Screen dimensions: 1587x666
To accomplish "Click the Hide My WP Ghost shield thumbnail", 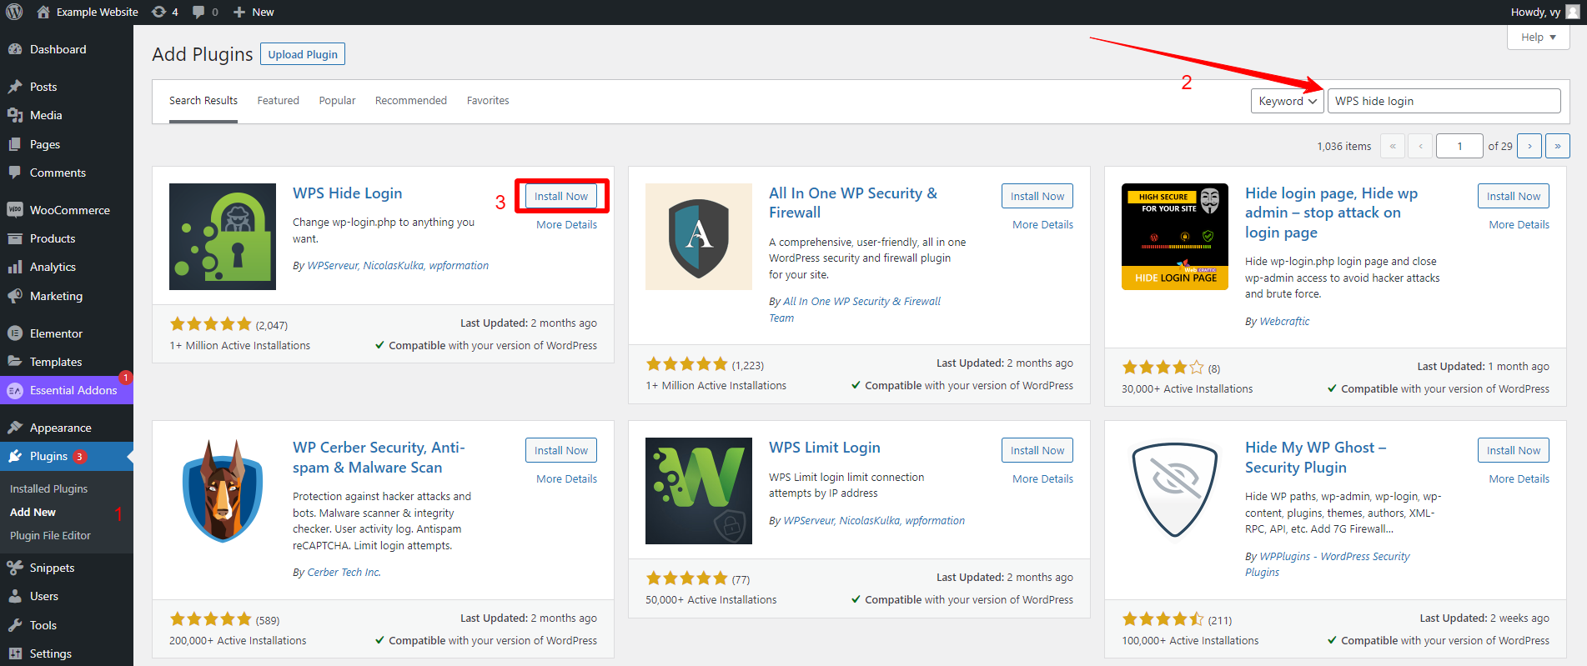I will pyautogui.click(x=1175, y=491).
